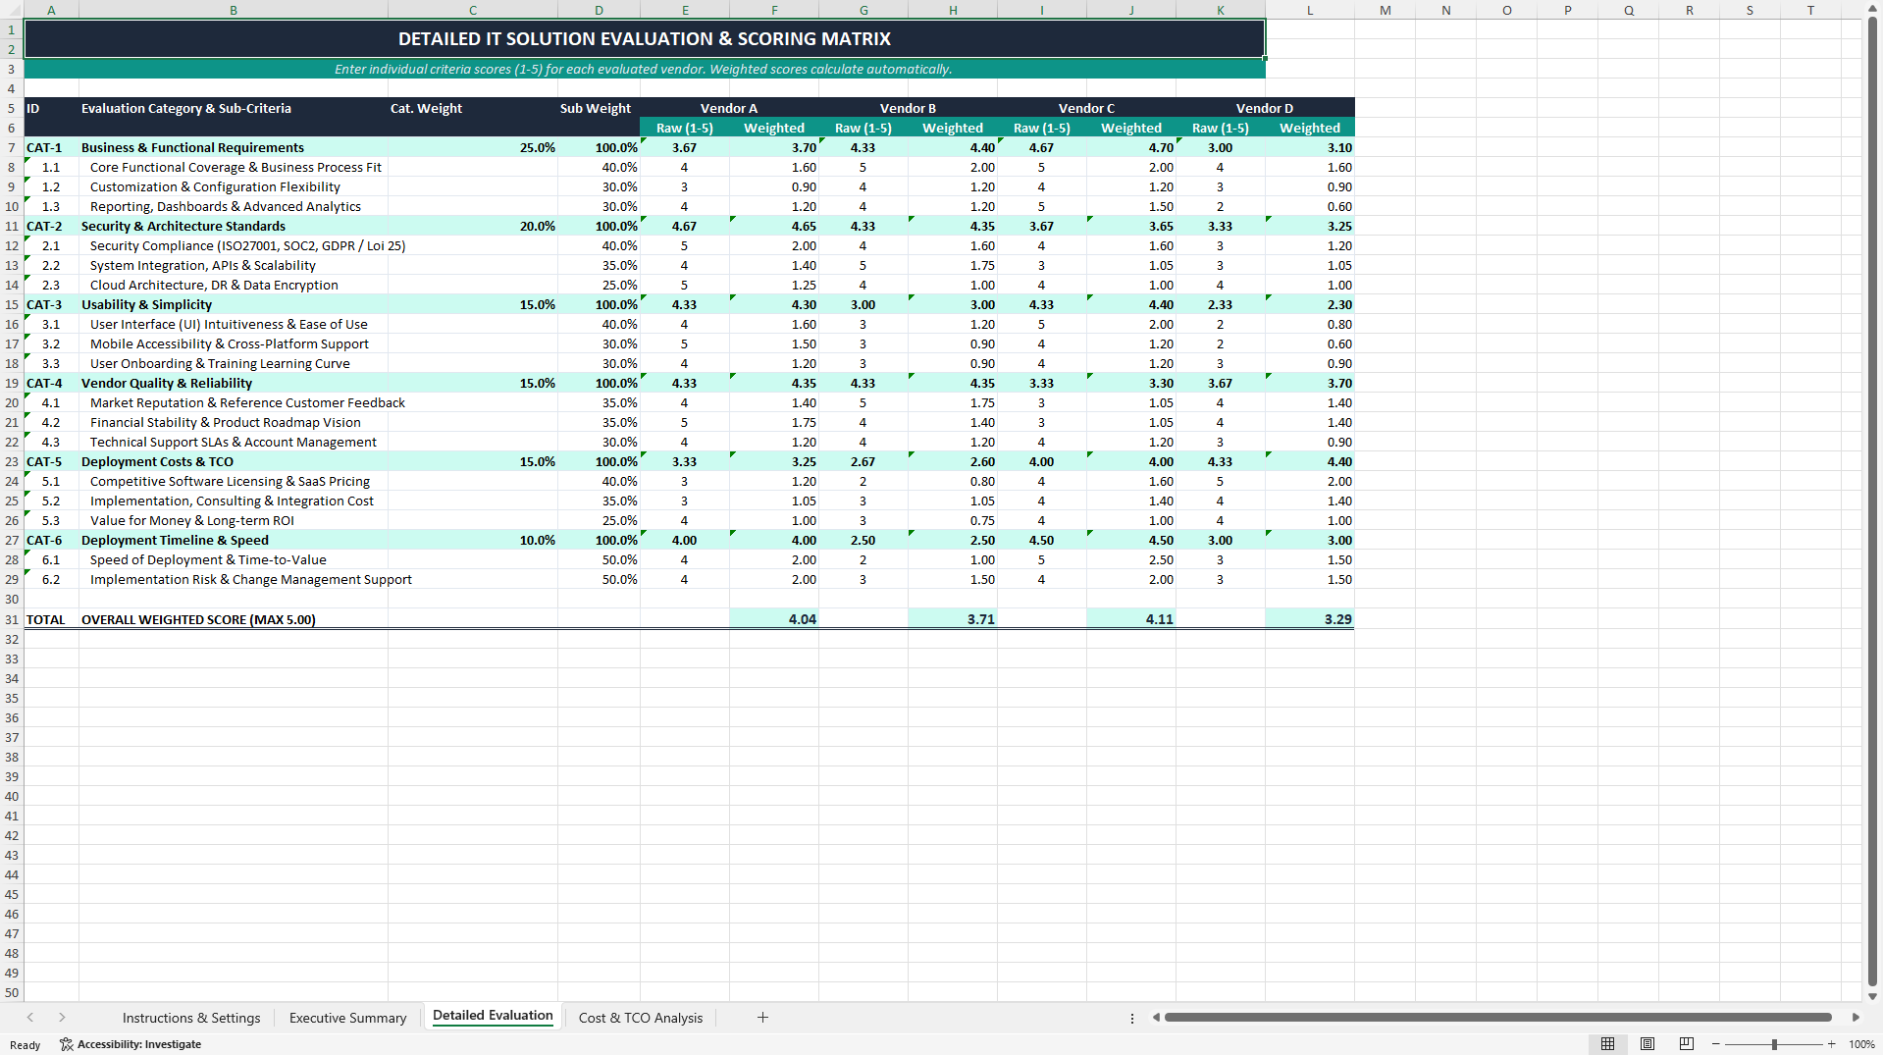The width and height of the screenshot is (1883, 1055).
Task: Add a new sheet with plus icon
Action: coord(762,1018)
